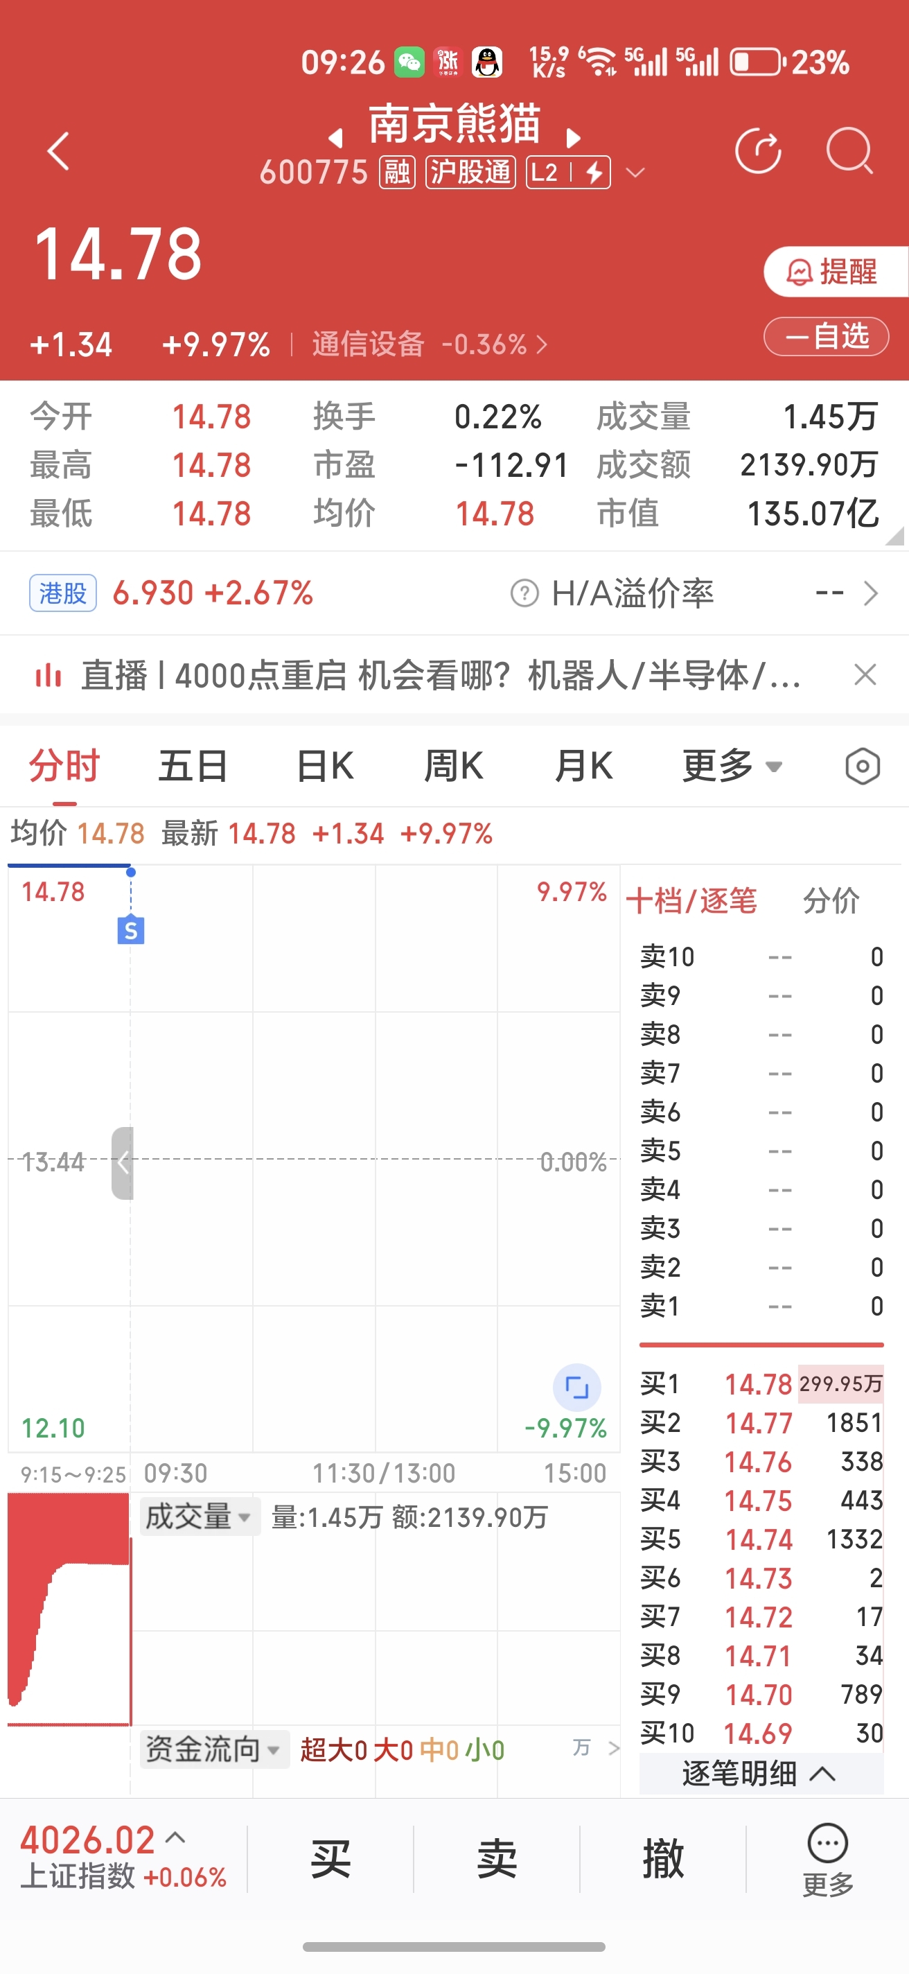Open H/A溢价率 detail chevron
This screenshot has height=1974, width=909.
click(871, 593)
